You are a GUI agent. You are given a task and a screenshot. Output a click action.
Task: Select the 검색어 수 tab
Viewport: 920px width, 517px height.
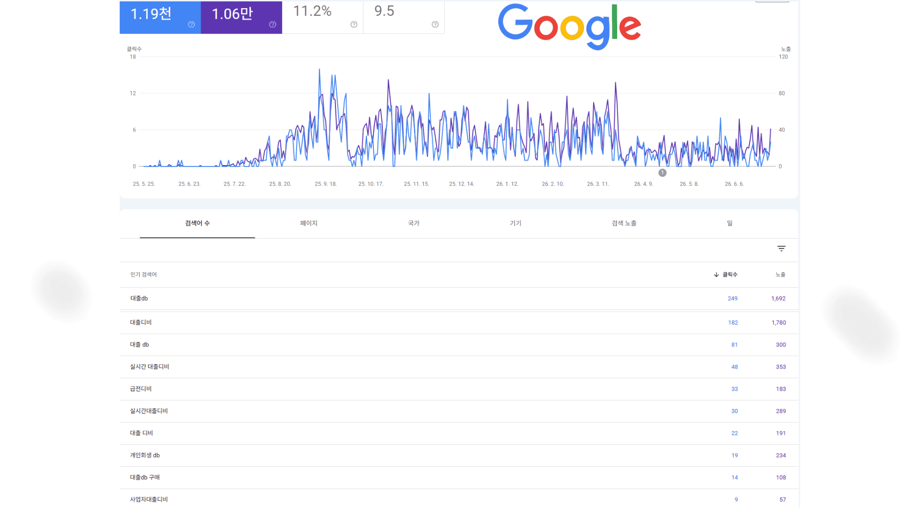coord(197,223)
